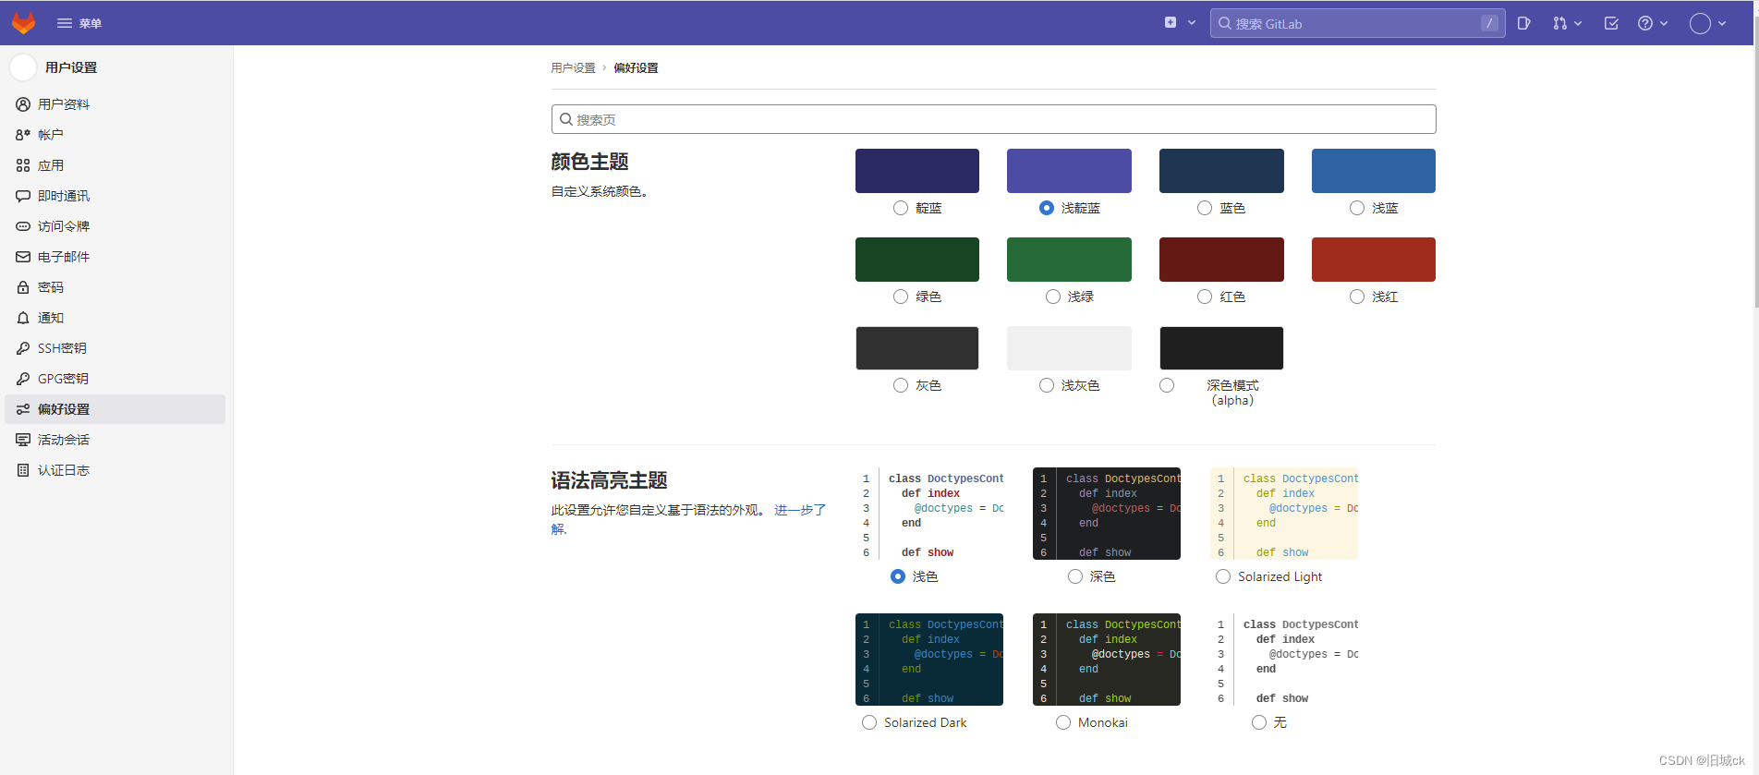
Task: Click the user avatar beside 用户设置
Action: coord(23,67)
